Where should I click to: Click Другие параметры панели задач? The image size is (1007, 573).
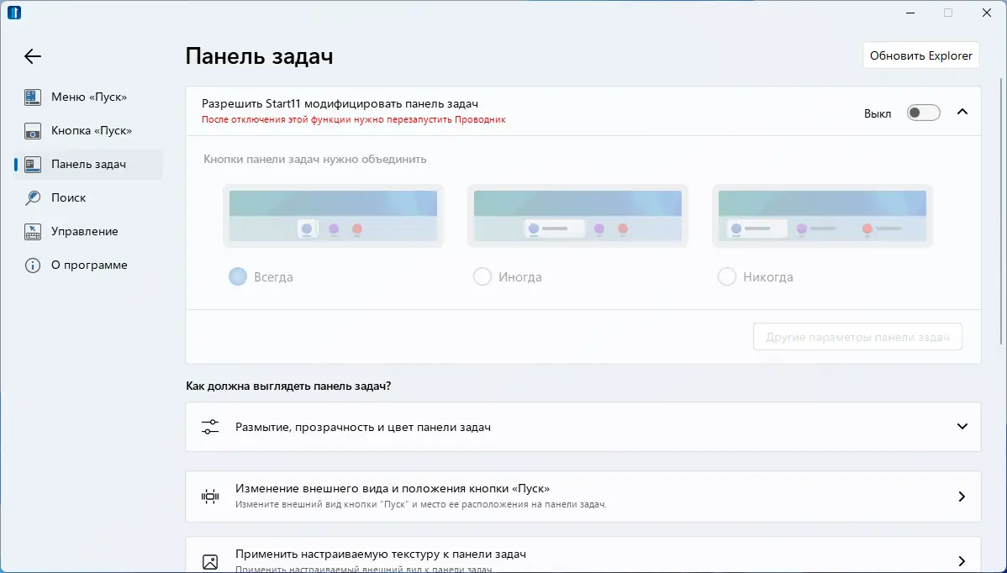coord(857,336)
